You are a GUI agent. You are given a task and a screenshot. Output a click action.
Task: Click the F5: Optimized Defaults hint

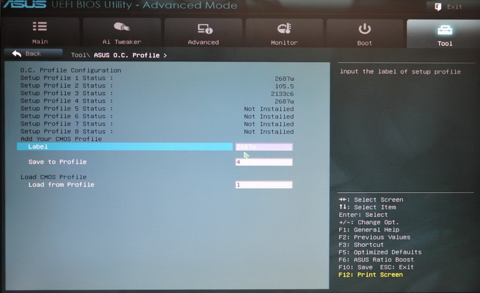[380, 252]
